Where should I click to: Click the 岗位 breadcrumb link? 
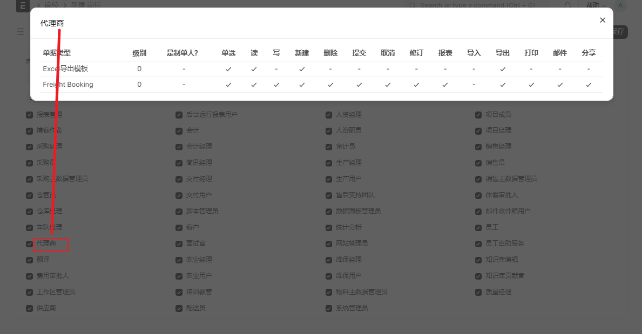51,5
